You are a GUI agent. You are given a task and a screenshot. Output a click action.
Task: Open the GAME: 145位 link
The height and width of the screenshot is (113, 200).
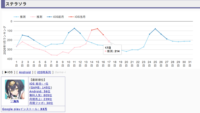[x=41, y=88]
